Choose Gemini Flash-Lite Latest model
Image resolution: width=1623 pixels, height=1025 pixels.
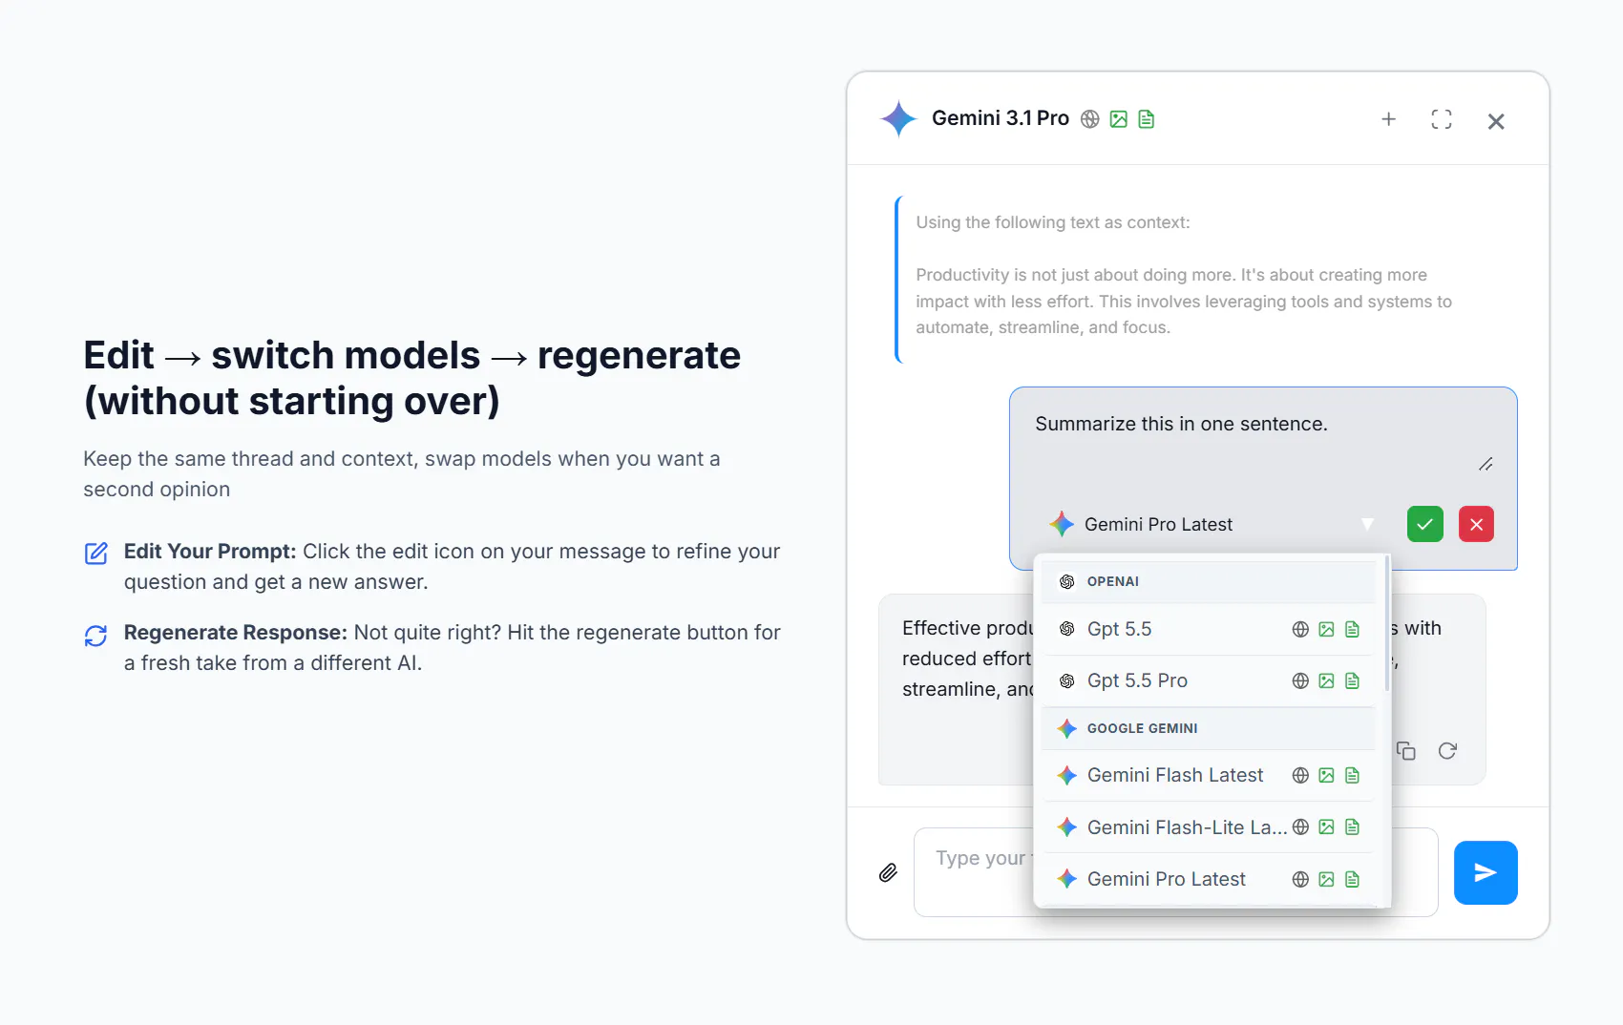(x=1208, y=827)
